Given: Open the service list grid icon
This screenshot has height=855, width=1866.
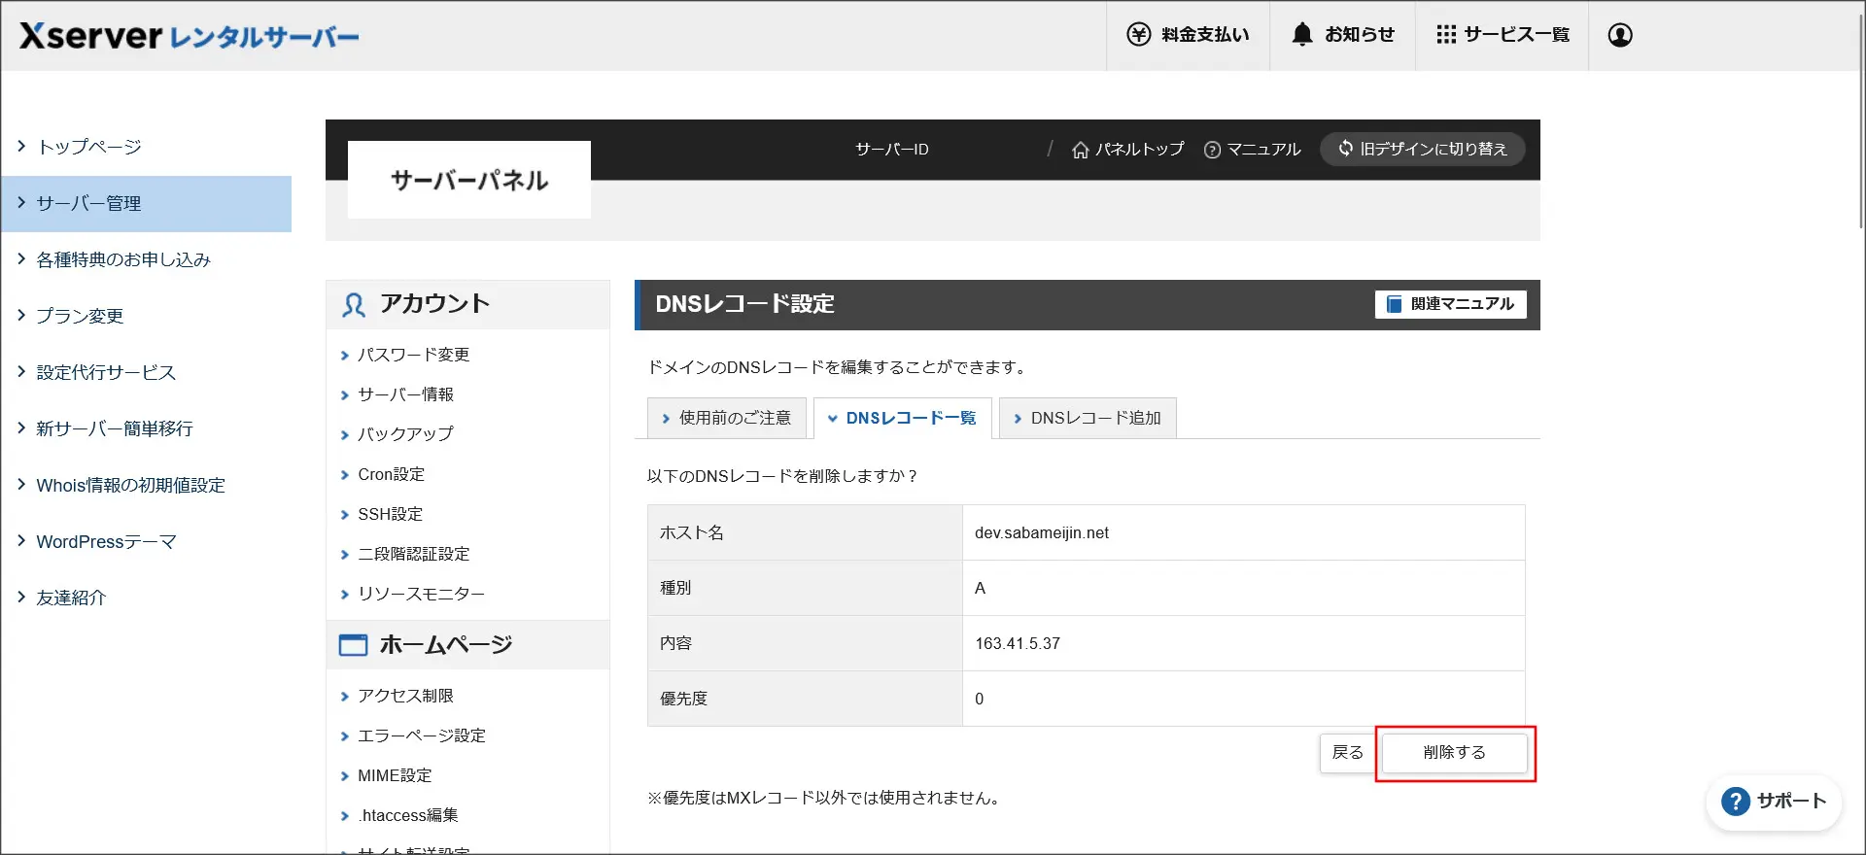Looking at the screenshot, I should (x=1446, y=35).
